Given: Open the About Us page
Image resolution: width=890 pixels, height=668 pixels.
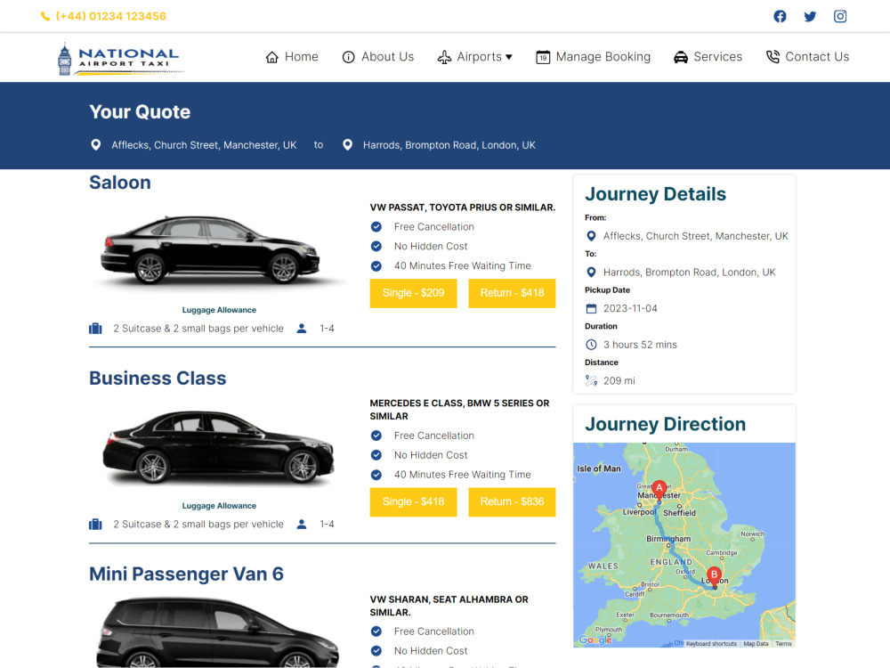Looking at the screenshot, I should (x=378, y=57).
